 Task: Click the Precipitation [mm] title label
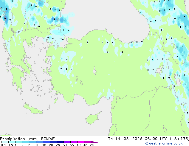pyautogui.click(x=19, y=139)
